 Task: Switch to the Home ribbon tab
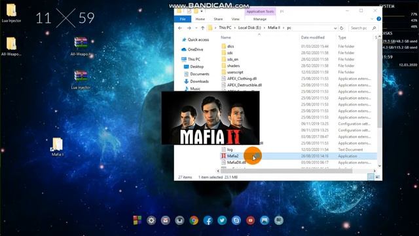click(x=200, y=19)
